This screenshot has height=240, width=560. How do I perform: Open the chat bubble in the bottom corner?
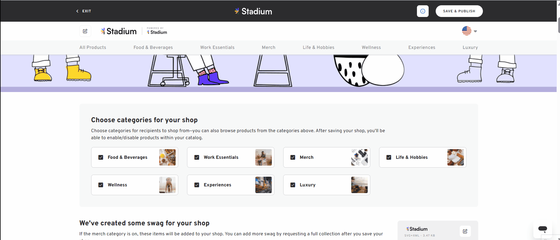click(543, 229)
